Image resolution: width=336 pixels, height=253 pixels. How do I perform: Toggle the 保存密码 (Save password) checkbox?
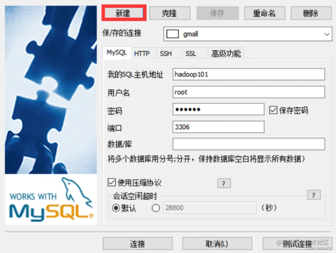[x=273, y=110]
